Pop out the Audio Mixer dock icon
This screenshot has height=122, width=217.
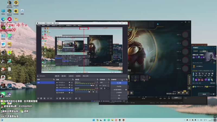(97, 79)
